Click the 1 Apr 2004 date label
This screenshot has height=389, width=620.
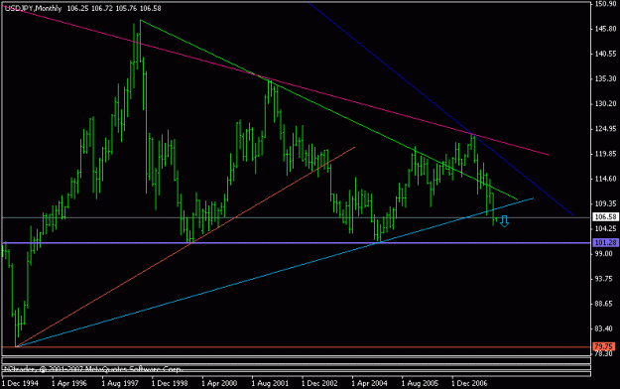coord(370,383)
